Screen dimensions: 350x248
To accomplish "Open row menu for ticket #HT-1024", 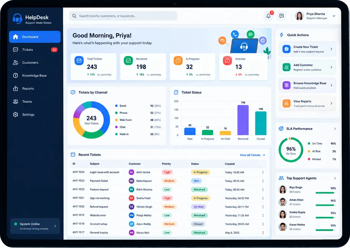I will 263,172.
